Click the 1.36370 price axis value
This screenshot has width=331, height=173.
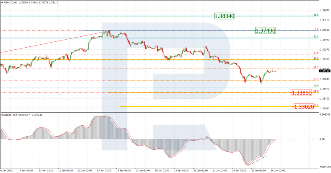(x=325, y=49)
